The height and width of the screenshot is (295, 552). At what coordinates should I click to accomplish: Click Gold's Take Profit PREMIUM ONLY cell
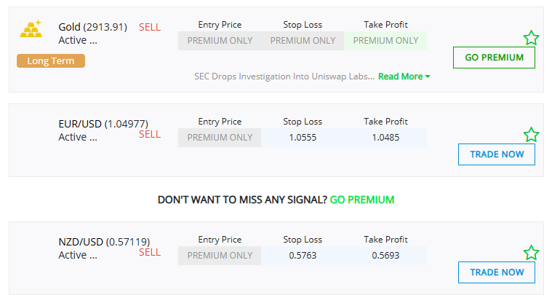[x=385, y=41]
